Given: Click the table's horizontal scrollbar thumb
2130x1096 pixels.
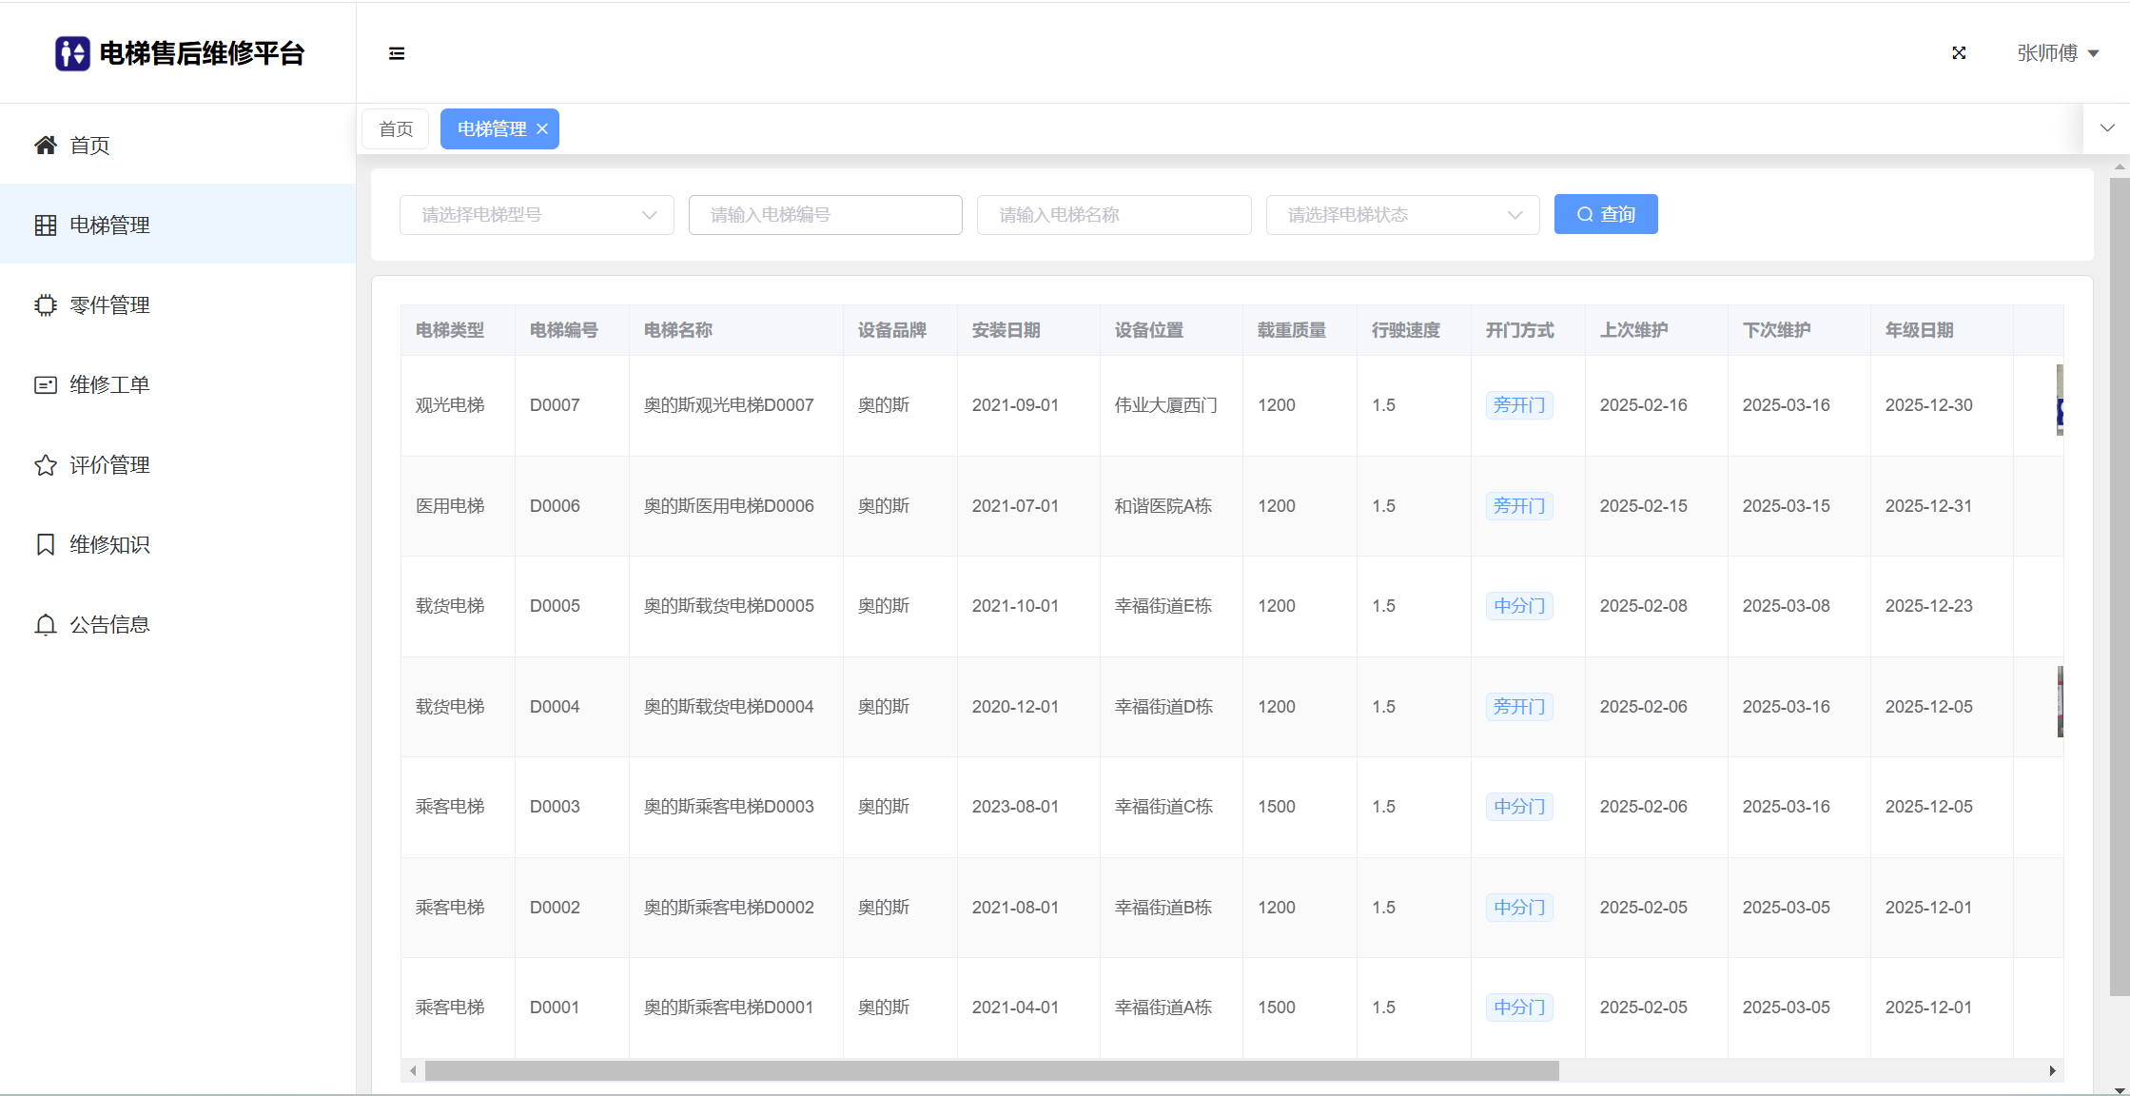Looking at the screenshot, I should 991,1071.
